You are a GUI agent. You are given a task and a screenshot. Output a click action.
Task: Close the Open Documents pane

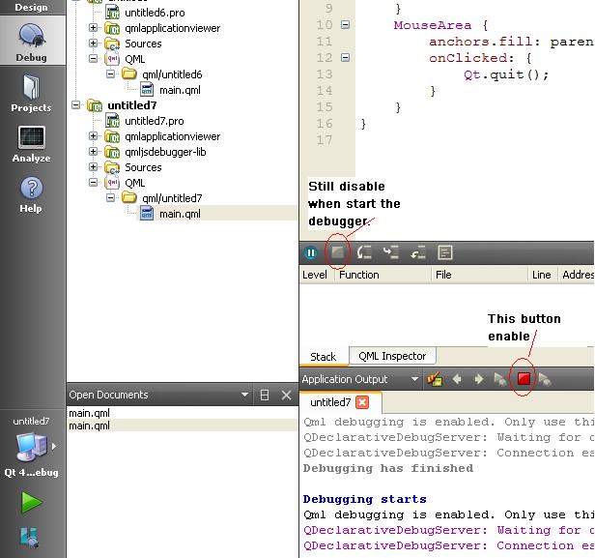pos(287,395)
